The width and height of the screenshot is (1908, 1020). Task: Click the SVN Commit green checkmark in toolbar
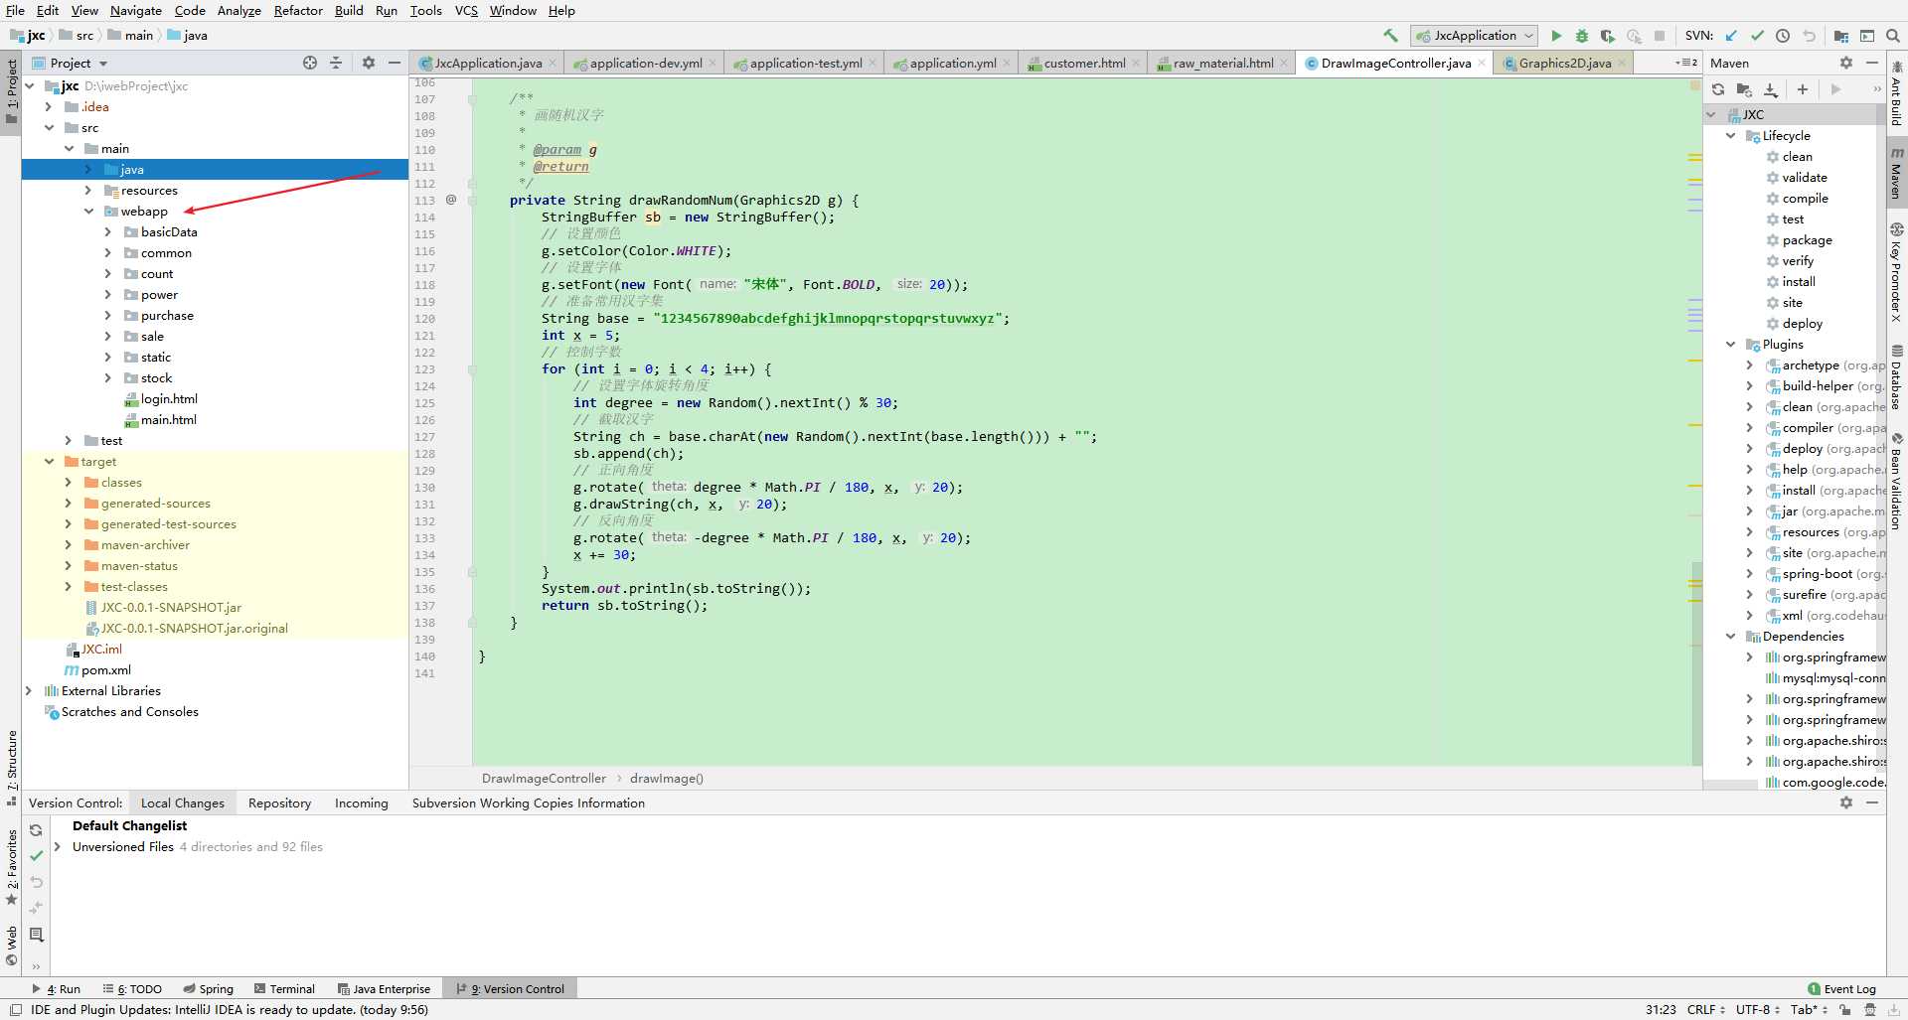[x=1757, y=36]
